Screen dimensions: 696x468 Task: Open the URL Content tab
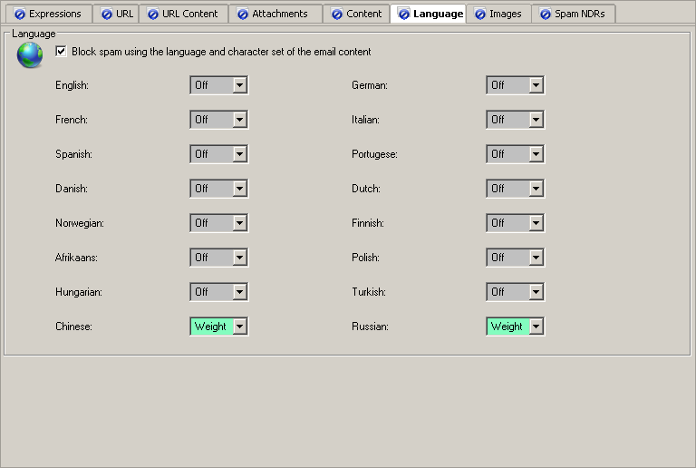point(182,14)
